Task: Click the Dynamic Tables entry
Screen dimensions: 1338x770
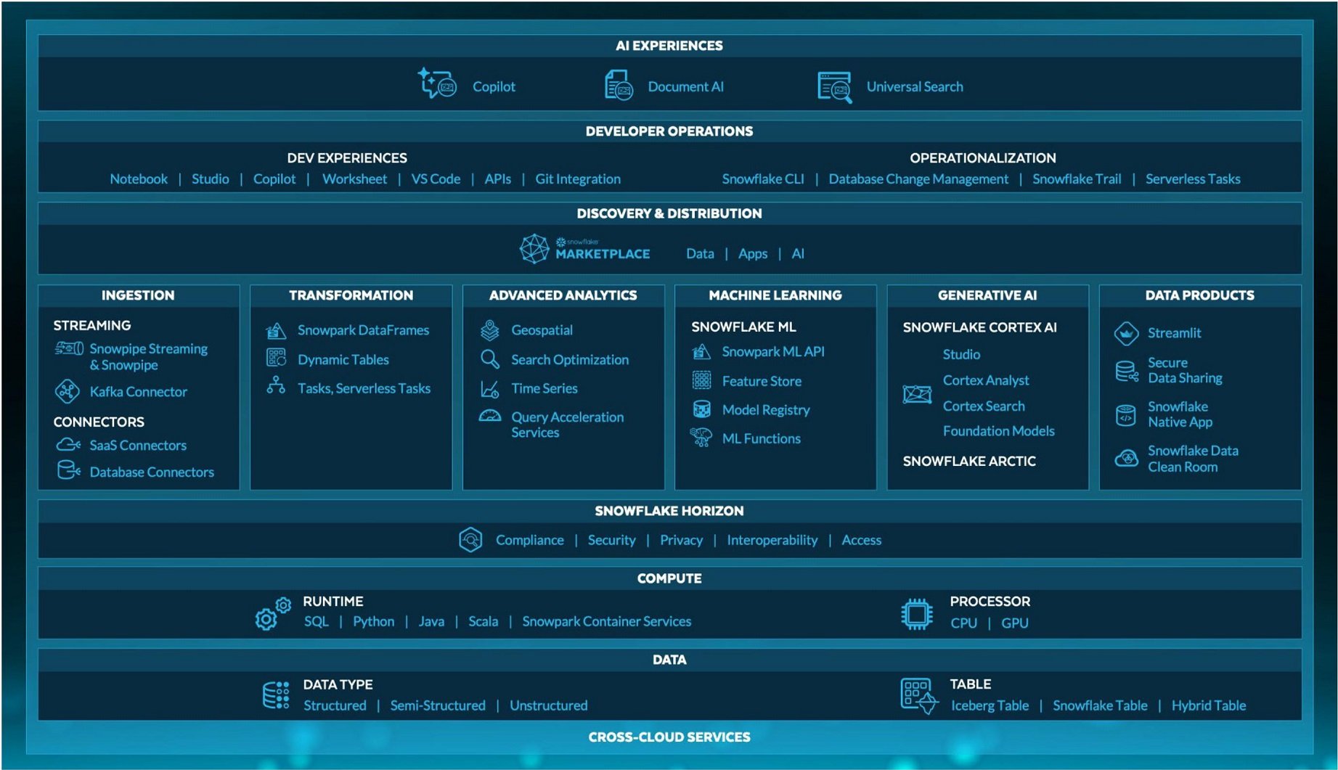Action: [343, 360]
